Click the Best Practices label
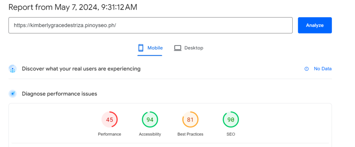The image size is (355, 147). pyautogui.click(x=190, y=134)
